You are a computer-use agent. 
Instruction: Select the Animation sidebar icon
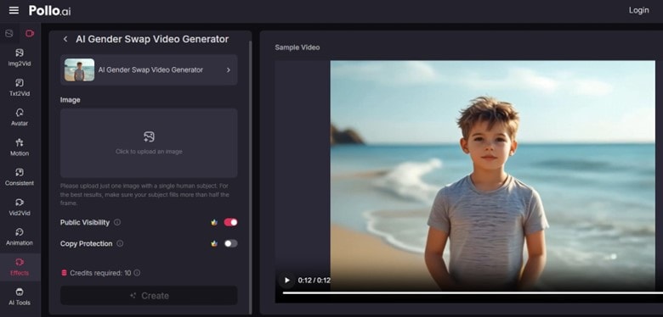point(20,237)
